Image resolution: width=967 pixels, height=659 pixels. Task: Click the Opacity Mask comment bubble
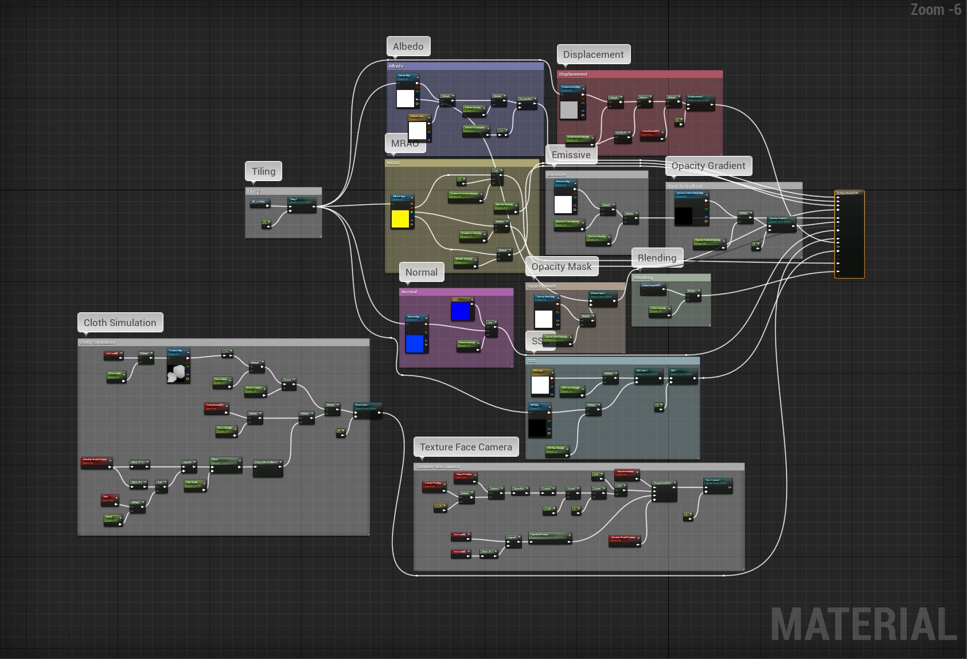coord(562,266)
